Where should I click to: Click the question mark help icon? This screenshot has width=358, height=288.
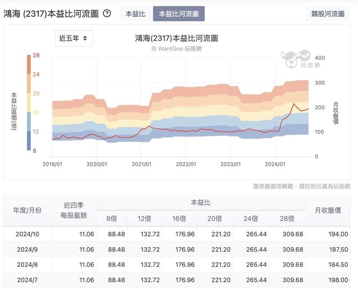tap(107, 13)
